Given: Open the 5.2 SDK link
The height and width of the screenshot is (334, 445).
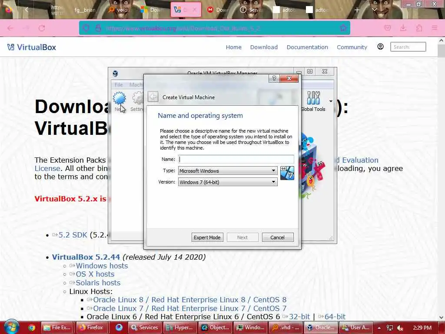Looking at the screenshot, I should 73,235.
